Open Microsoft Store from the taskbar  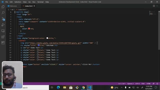pos(71,87)
